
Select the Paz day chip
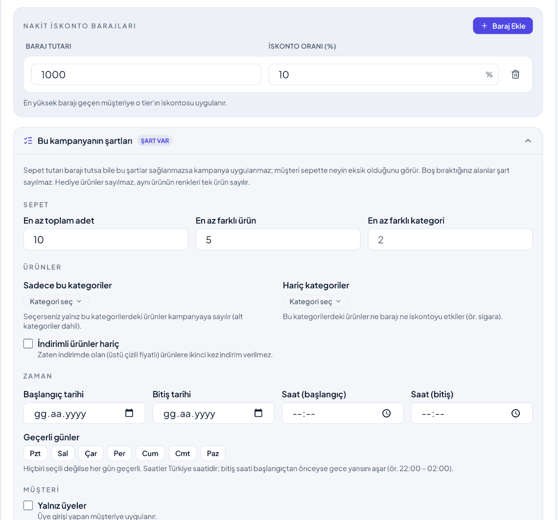point(213,453)
